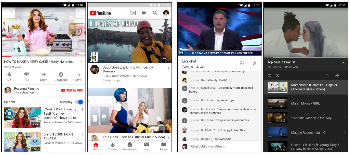Collapse the Top Music Playlist panel
The height and width of the screenshot is (155, 350).
(343, 63)
